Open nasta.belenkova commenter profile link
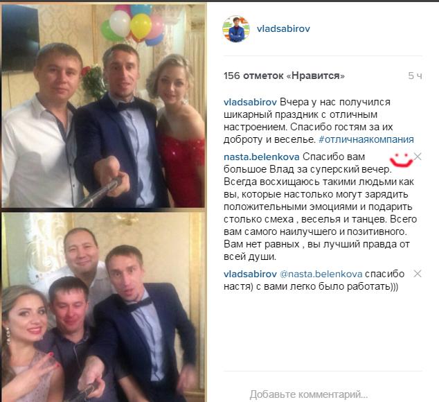 point(262,157)
